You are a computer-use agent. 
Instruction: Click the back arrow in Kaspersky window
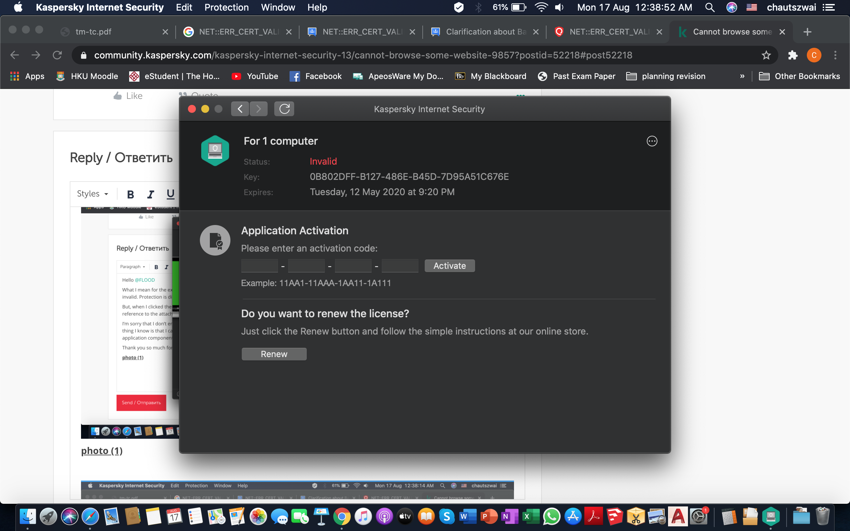(240, 109)
